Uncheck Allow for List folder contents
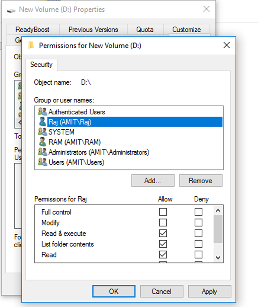This screenshot has width=258, height=307. click(163, 244)
